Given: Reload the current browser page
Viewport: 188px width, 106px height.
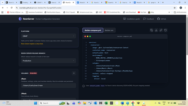Looking at the screenshot, I should pos(12,8).
